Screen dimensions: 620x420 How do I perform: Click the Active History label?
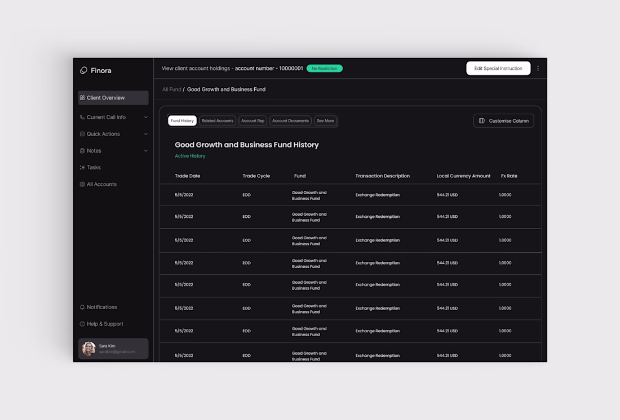(190, 156)
